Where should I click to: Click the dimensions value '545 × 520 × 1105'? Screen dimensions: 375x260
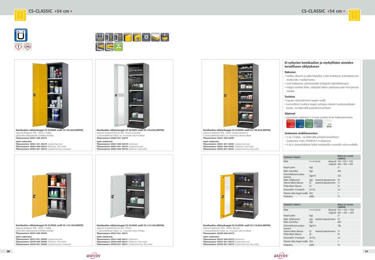pyautogui.click(x=345, y=162)
